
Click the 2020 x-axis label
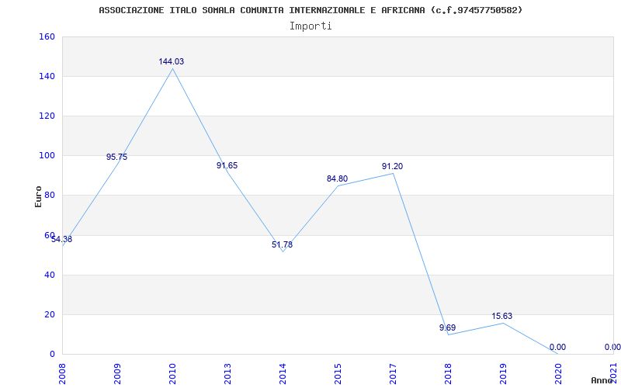pyautogui.click(x=558, y=373)
